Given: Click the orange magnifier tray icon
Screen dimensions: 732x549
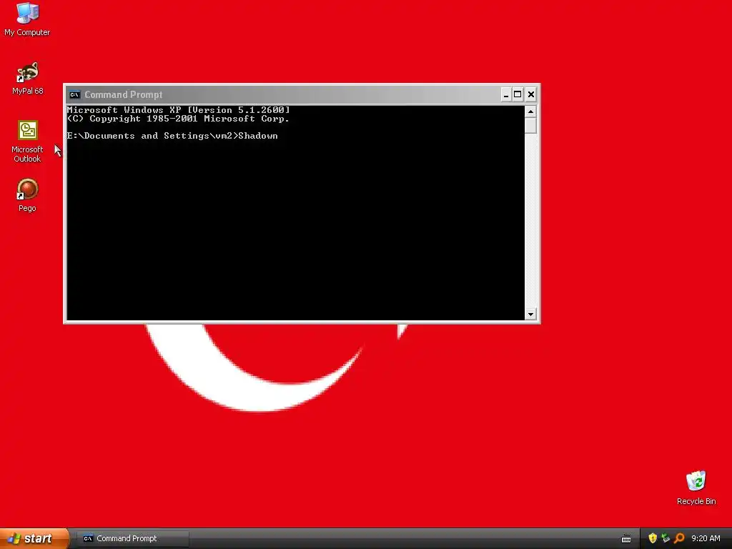Looking at the screenshot, I should 679,538.
